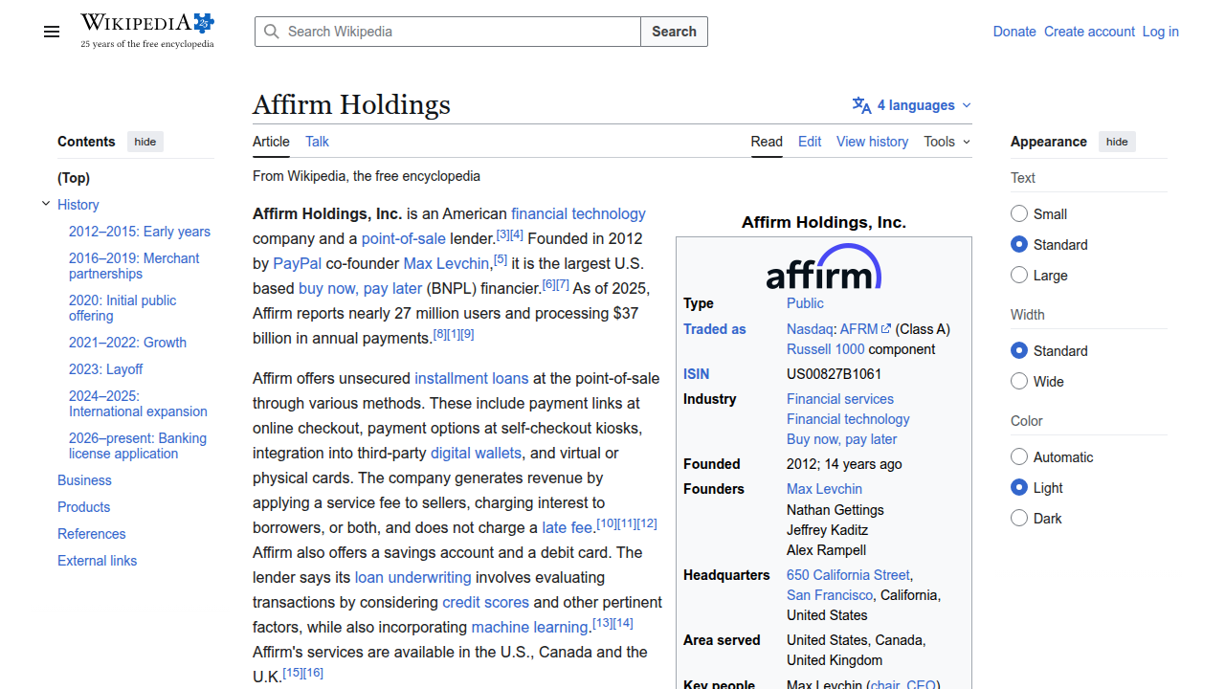Image resolution: width=1225 pixels, height=689 pixels.
Task: Go to External links section in contents
Action: tap(98, 561)
